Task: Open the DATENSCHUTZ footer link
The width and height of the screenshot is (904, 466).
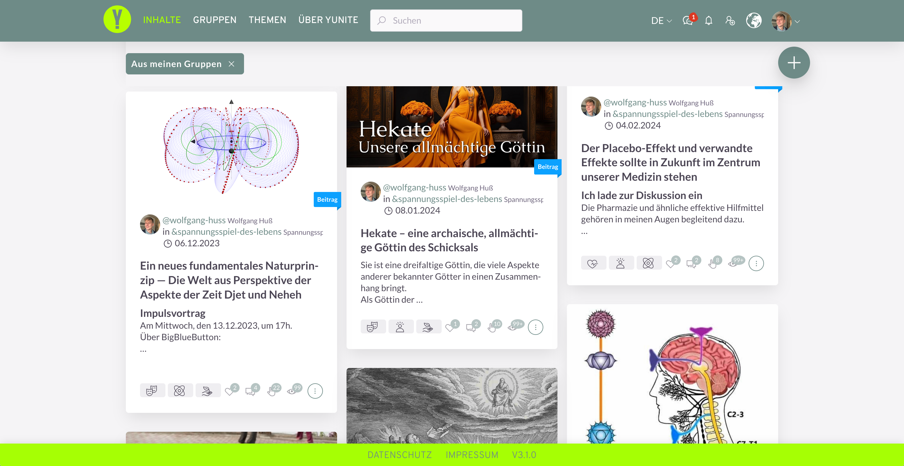Action: [399, 455]
